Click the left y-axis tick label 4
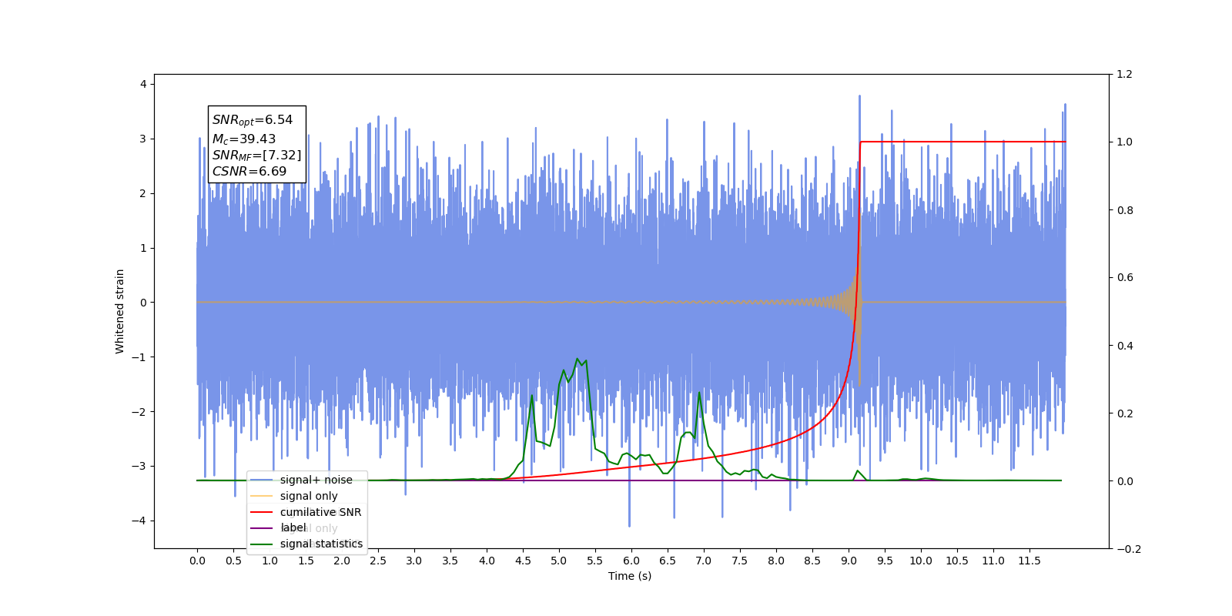The width and height of the screenshot is (1232, 616). 143,84
